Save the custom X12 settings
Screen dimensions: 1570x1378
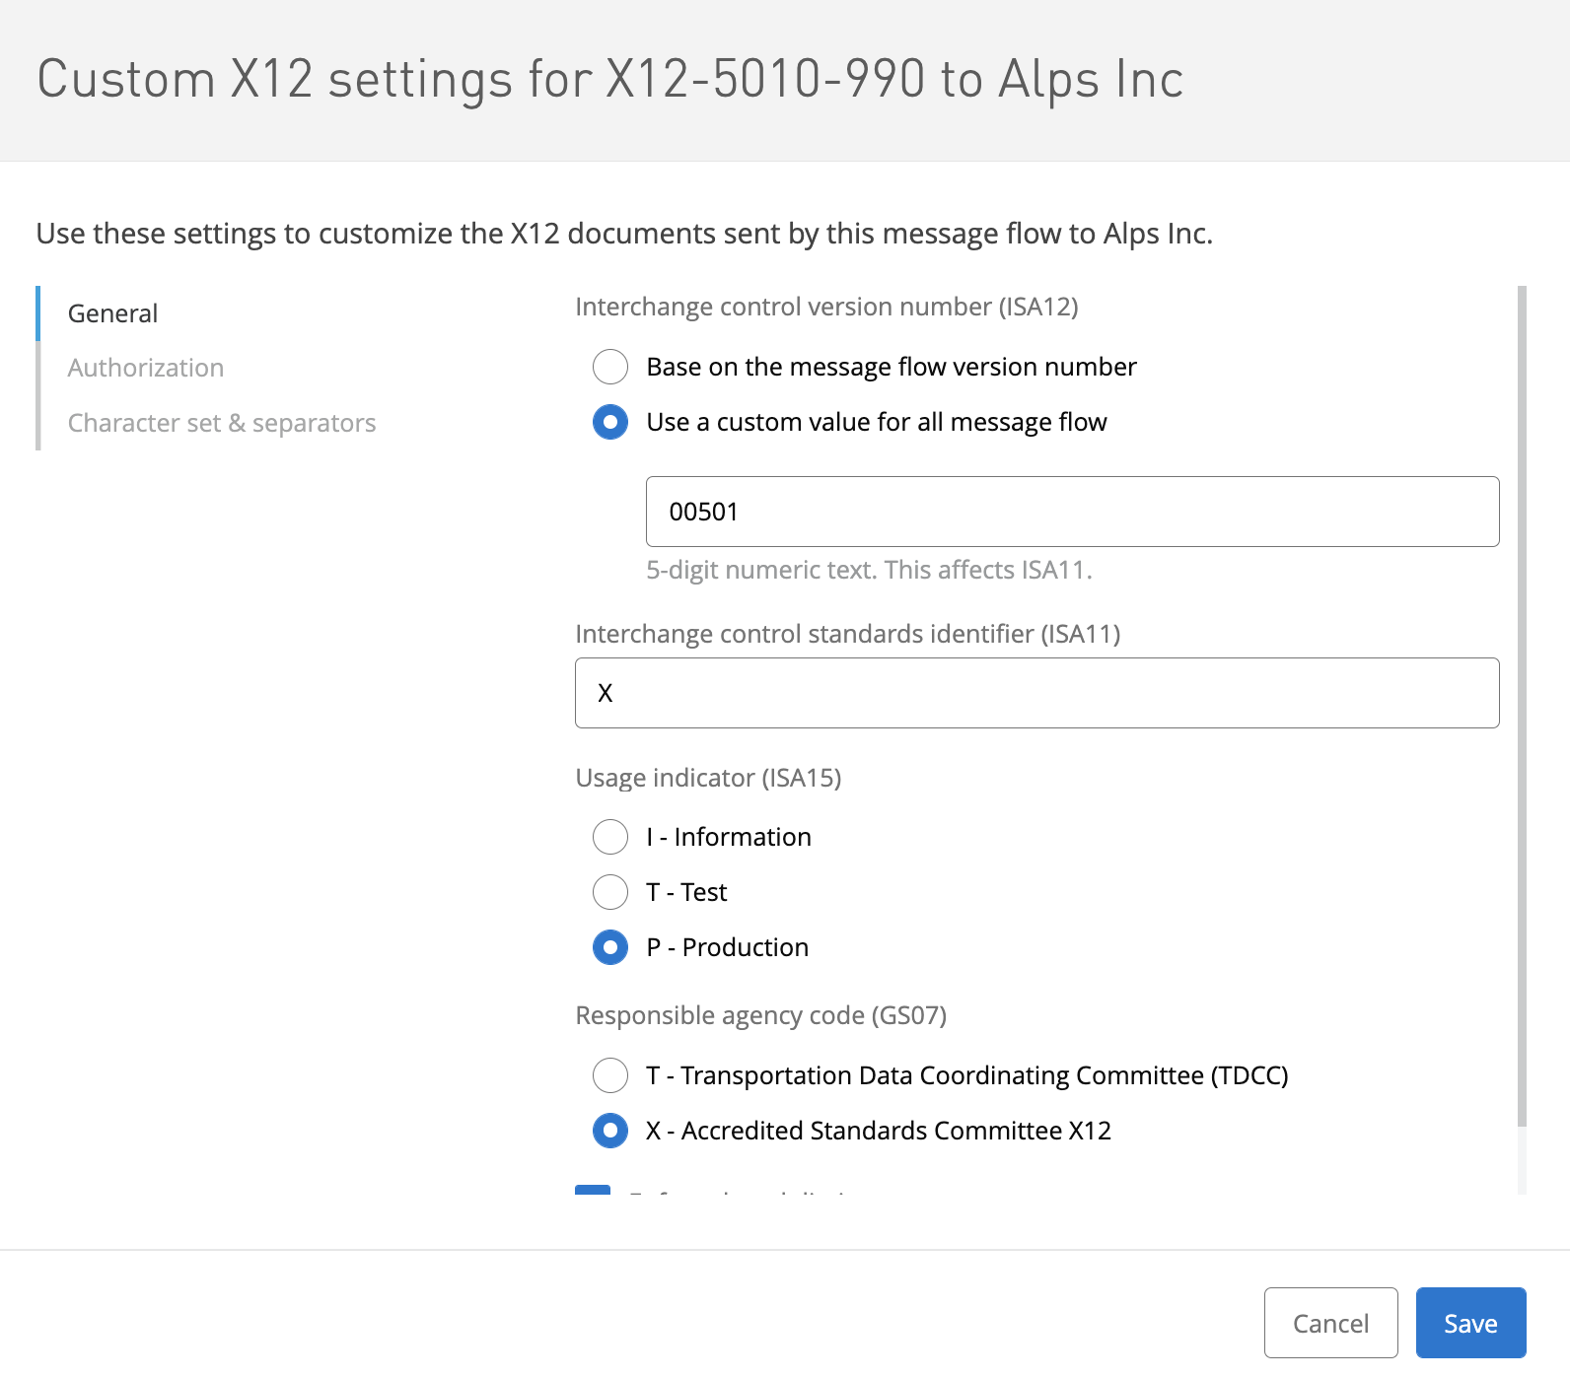1470,1323
